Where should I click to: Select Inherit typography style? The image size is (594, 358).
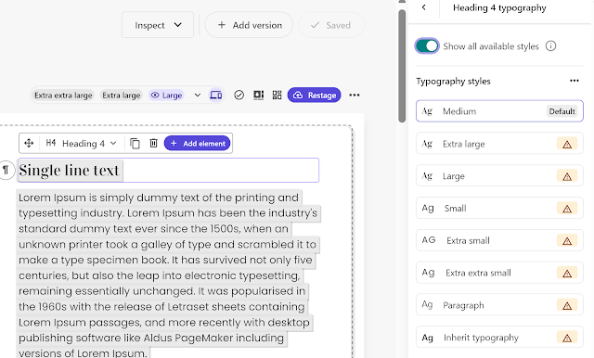499,338
